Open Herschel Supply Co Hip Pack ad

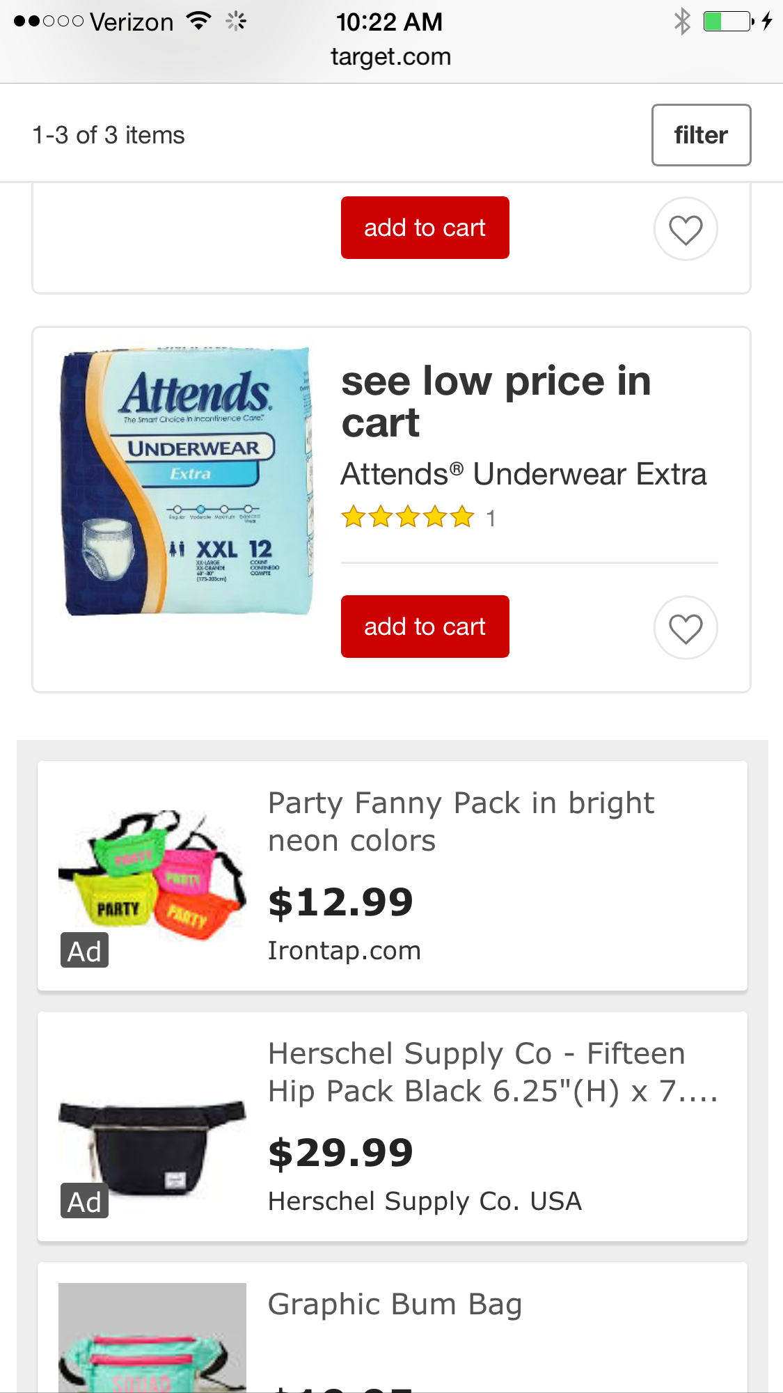[491, 1072]
